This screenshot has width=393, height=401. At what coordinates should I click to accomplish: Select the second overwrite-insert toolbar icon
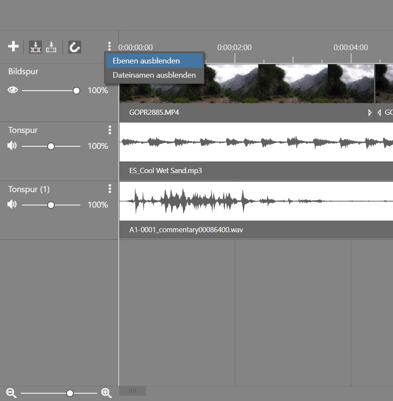51,47
